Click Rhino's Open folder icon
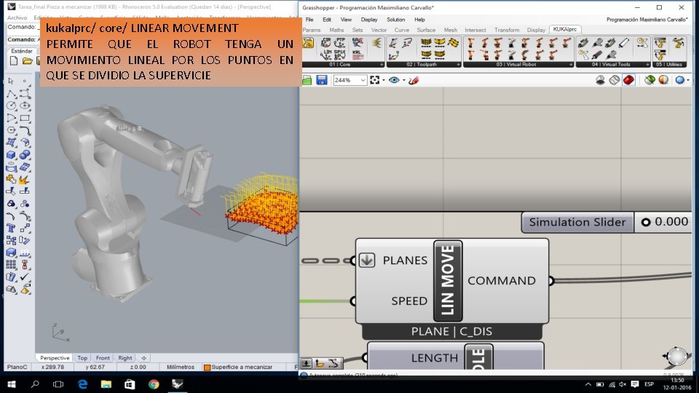 coord(27,60)
